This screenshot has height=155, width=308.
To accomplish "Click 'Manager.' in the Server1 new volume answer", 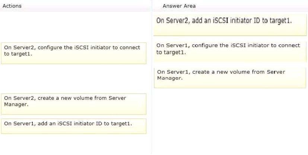I will pyautogui.click(x=170, y=78).
